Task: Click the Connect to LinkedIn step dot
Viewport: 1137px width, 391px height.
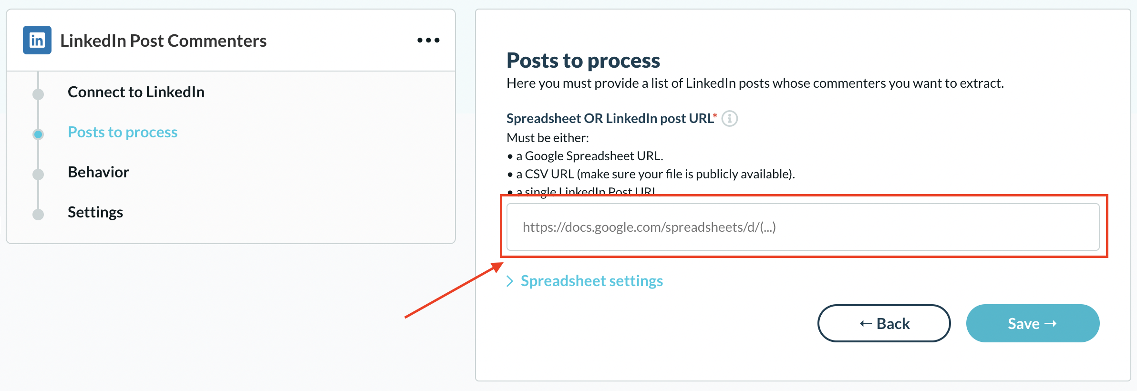Action: [x=38, y=94]
